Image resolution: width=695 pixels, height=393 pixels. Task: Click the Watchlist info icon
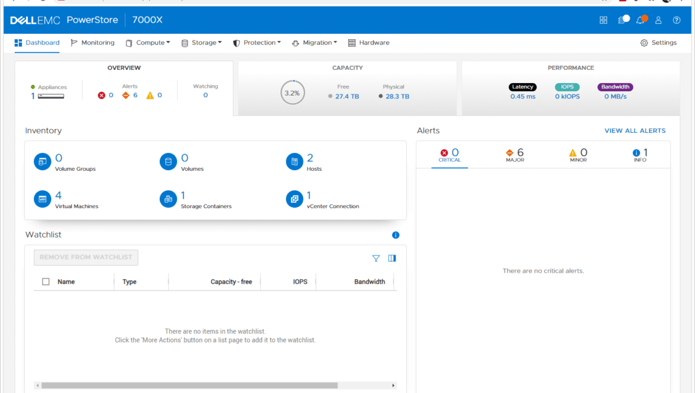(396, 235)
